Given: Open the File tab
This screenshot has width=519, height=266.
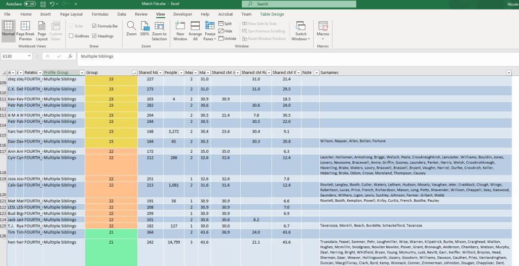Looking at the screenshot, I should [x=7, y=14].
